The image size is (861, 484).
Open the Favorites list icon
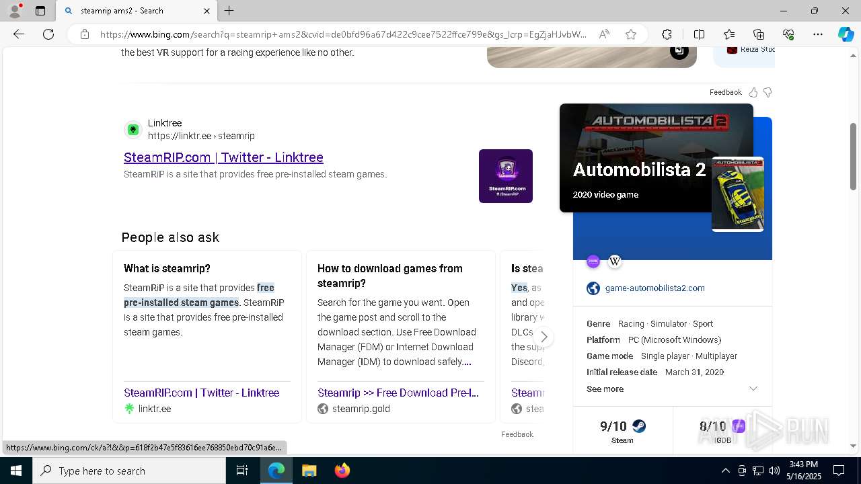tap(729, 34)
